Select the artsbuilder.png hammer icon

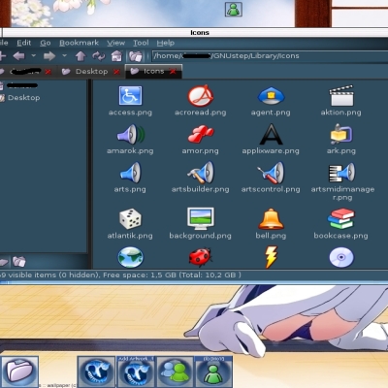click(x=201, y=173)
